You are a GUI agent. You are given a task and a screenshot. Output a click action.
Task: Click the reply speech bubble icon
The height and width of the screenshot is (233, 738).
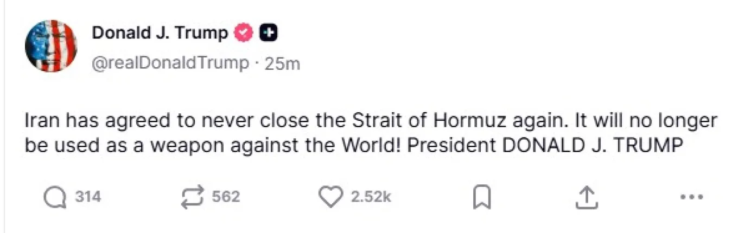click(x=55, y=197)
